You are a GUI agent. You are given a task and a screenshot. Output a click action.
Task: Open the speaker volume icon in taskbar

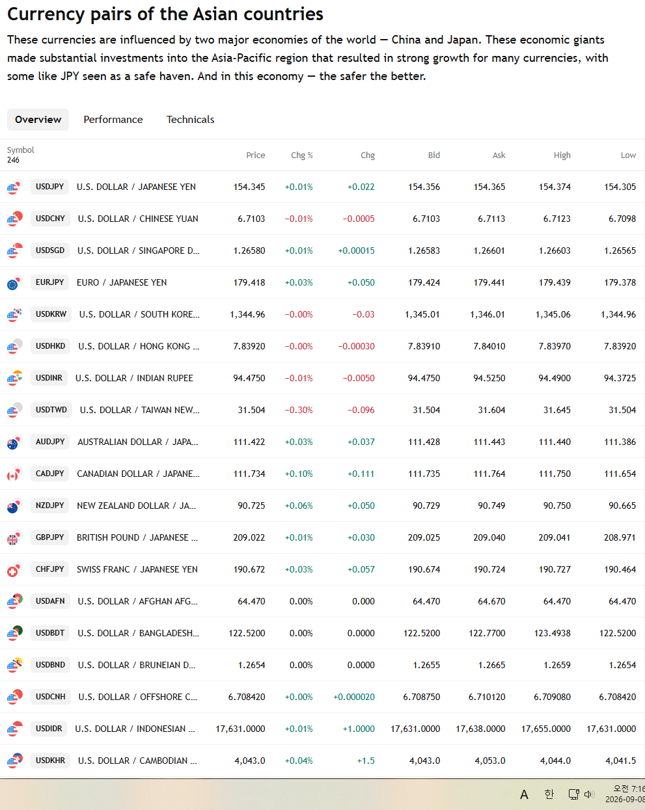[589, 794]
